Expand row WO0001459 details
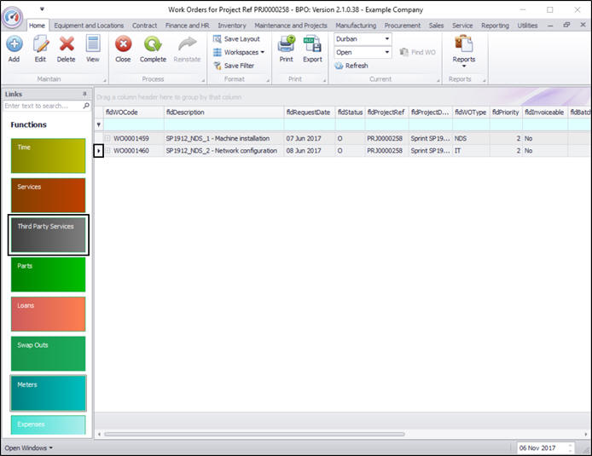Screen dimensions: 592x456 (x=108, y=138)
